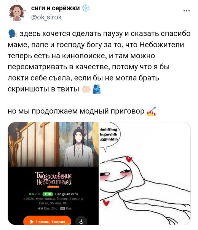Click the 8.6 rating score
The image size is (198, 230).
tap(31, 194)
